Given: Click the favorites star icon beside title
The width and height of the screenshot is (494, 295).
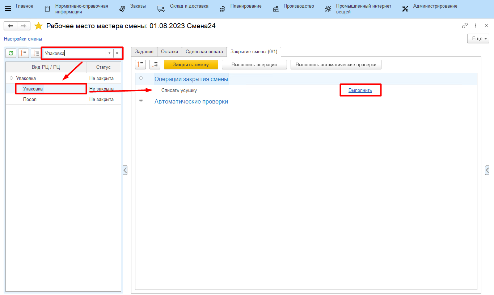Looking at the screenshot, I should 38,26.
